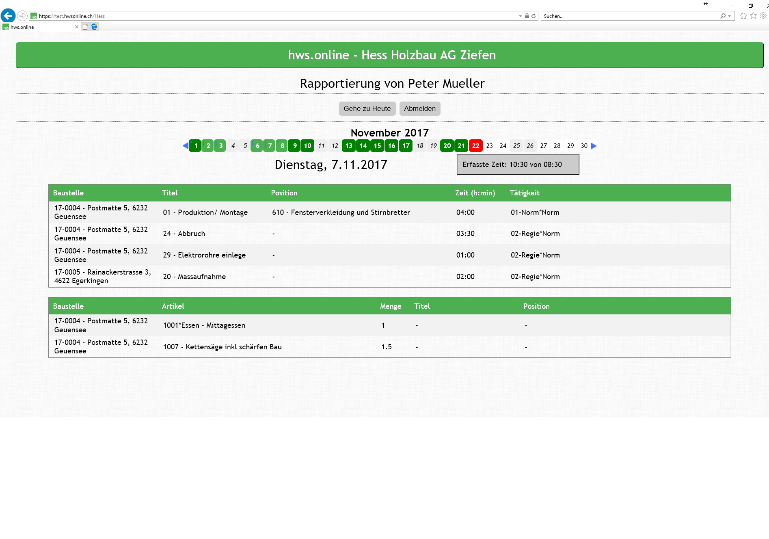This screenshot has height=539, width=769.
Task: Click the 'Menge' column header
Action: 391,306
